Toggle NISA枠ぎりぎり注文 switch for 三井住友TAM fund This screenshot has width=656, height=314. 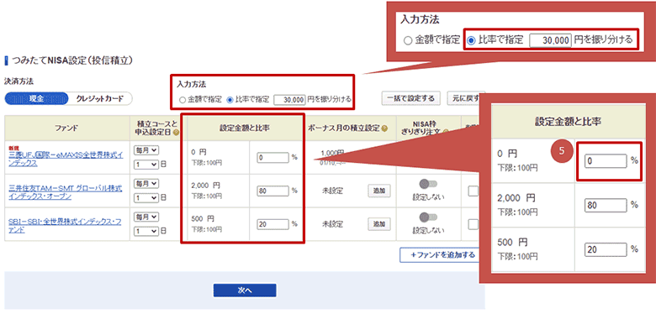pos(428,184)
